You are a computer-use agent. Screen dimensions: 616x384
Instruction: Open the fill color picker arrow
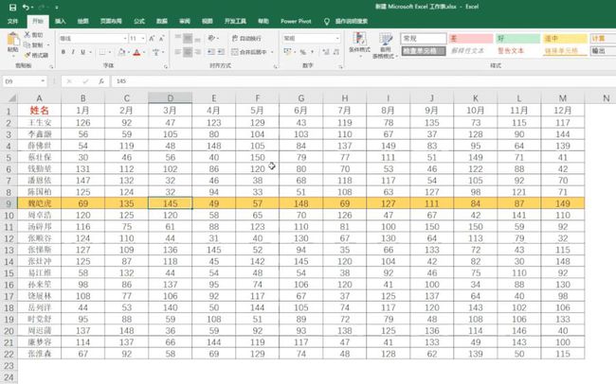click(x=129, y=52)
